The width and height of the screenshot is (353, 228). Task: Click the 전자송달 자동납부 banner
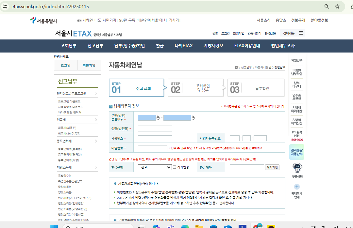(x=297, y=152)
